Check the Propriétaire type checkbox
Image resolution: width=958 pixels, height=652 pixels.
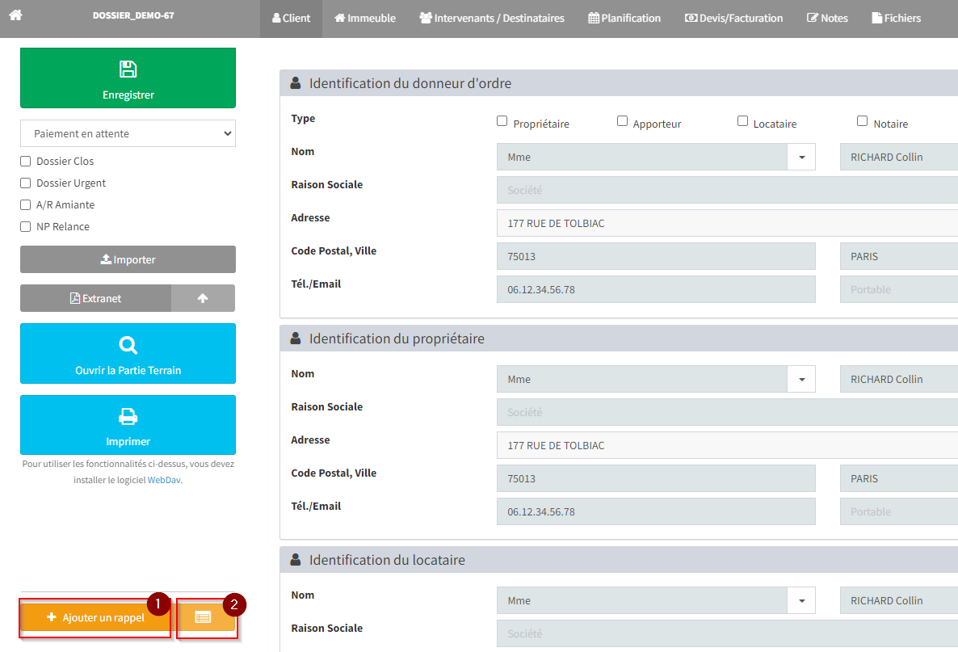point(502,121)
